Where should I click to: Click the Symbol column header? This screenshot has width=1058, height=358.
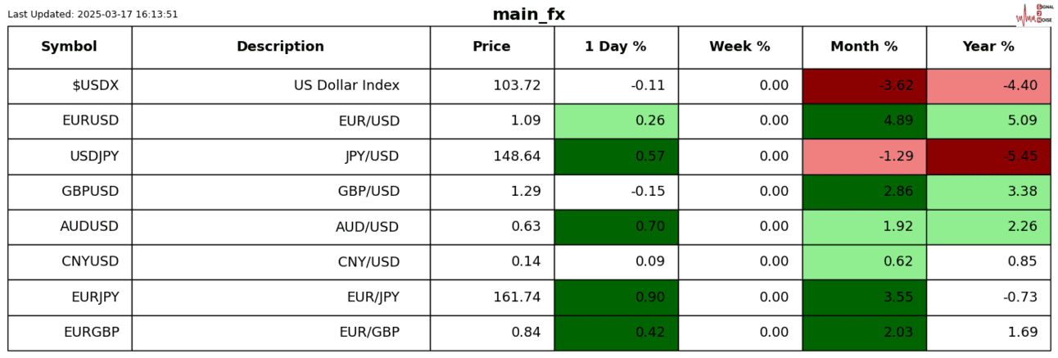[70, 48]
